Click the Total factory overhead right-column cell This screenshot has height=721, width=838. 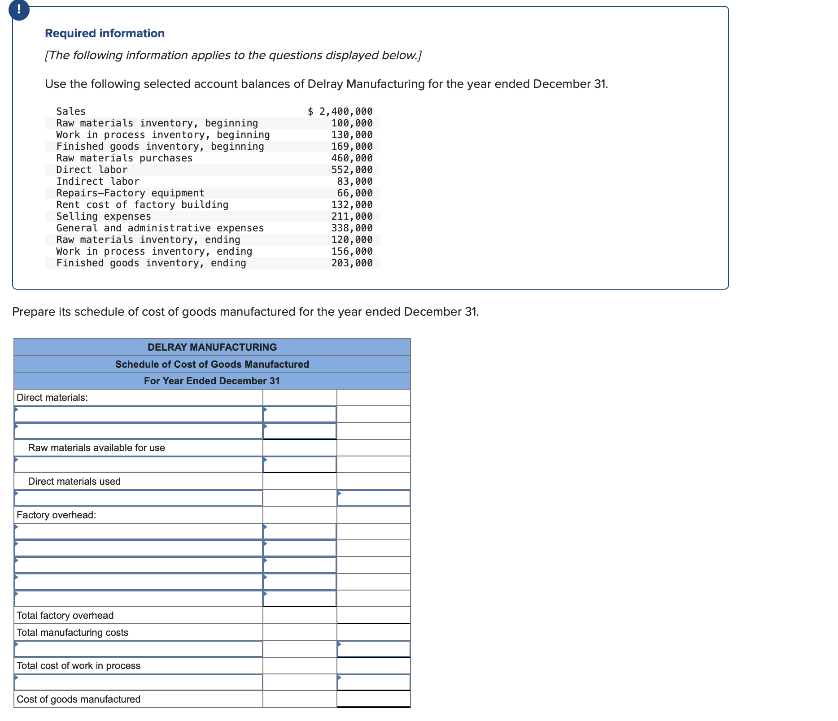(374, 615)
